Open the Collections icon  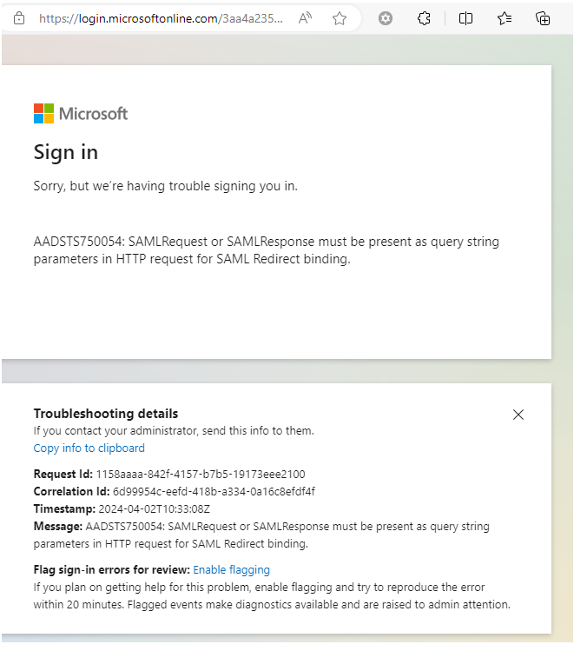pyautogui.click(x=543, y=18)
